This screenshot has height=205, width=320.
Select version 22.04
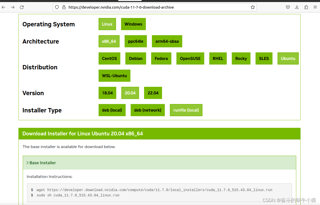(x=153, y=93)
